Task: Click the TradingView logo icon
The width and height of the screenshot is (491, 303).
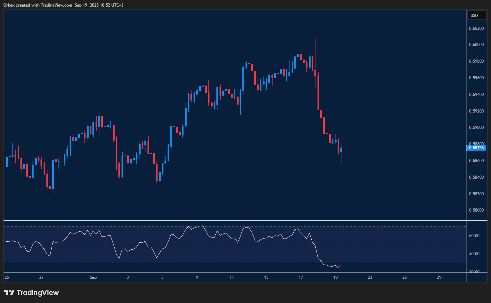Action: tap(9, 293)
